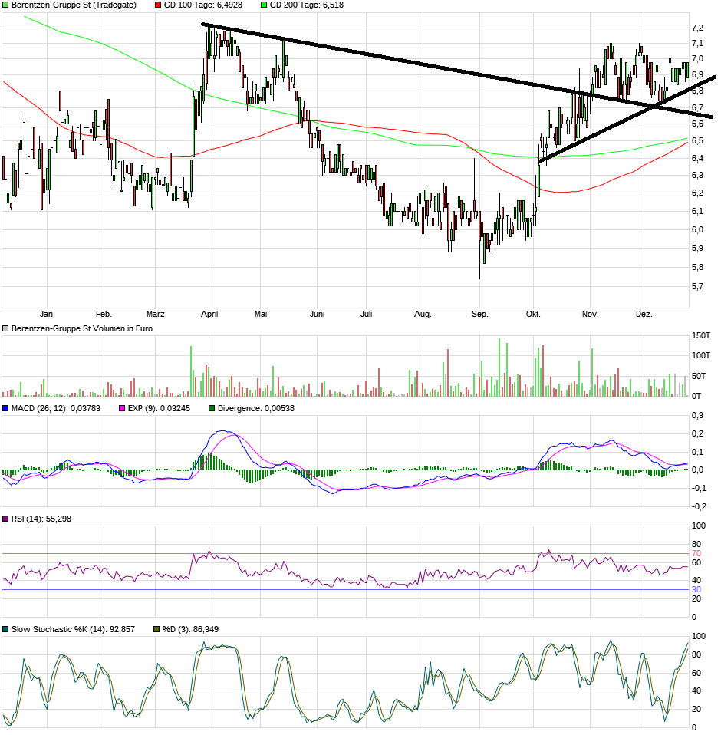Click the 'RSI (14): 55,298' label
Screen dimensions: 721x735
click(41, 519)
